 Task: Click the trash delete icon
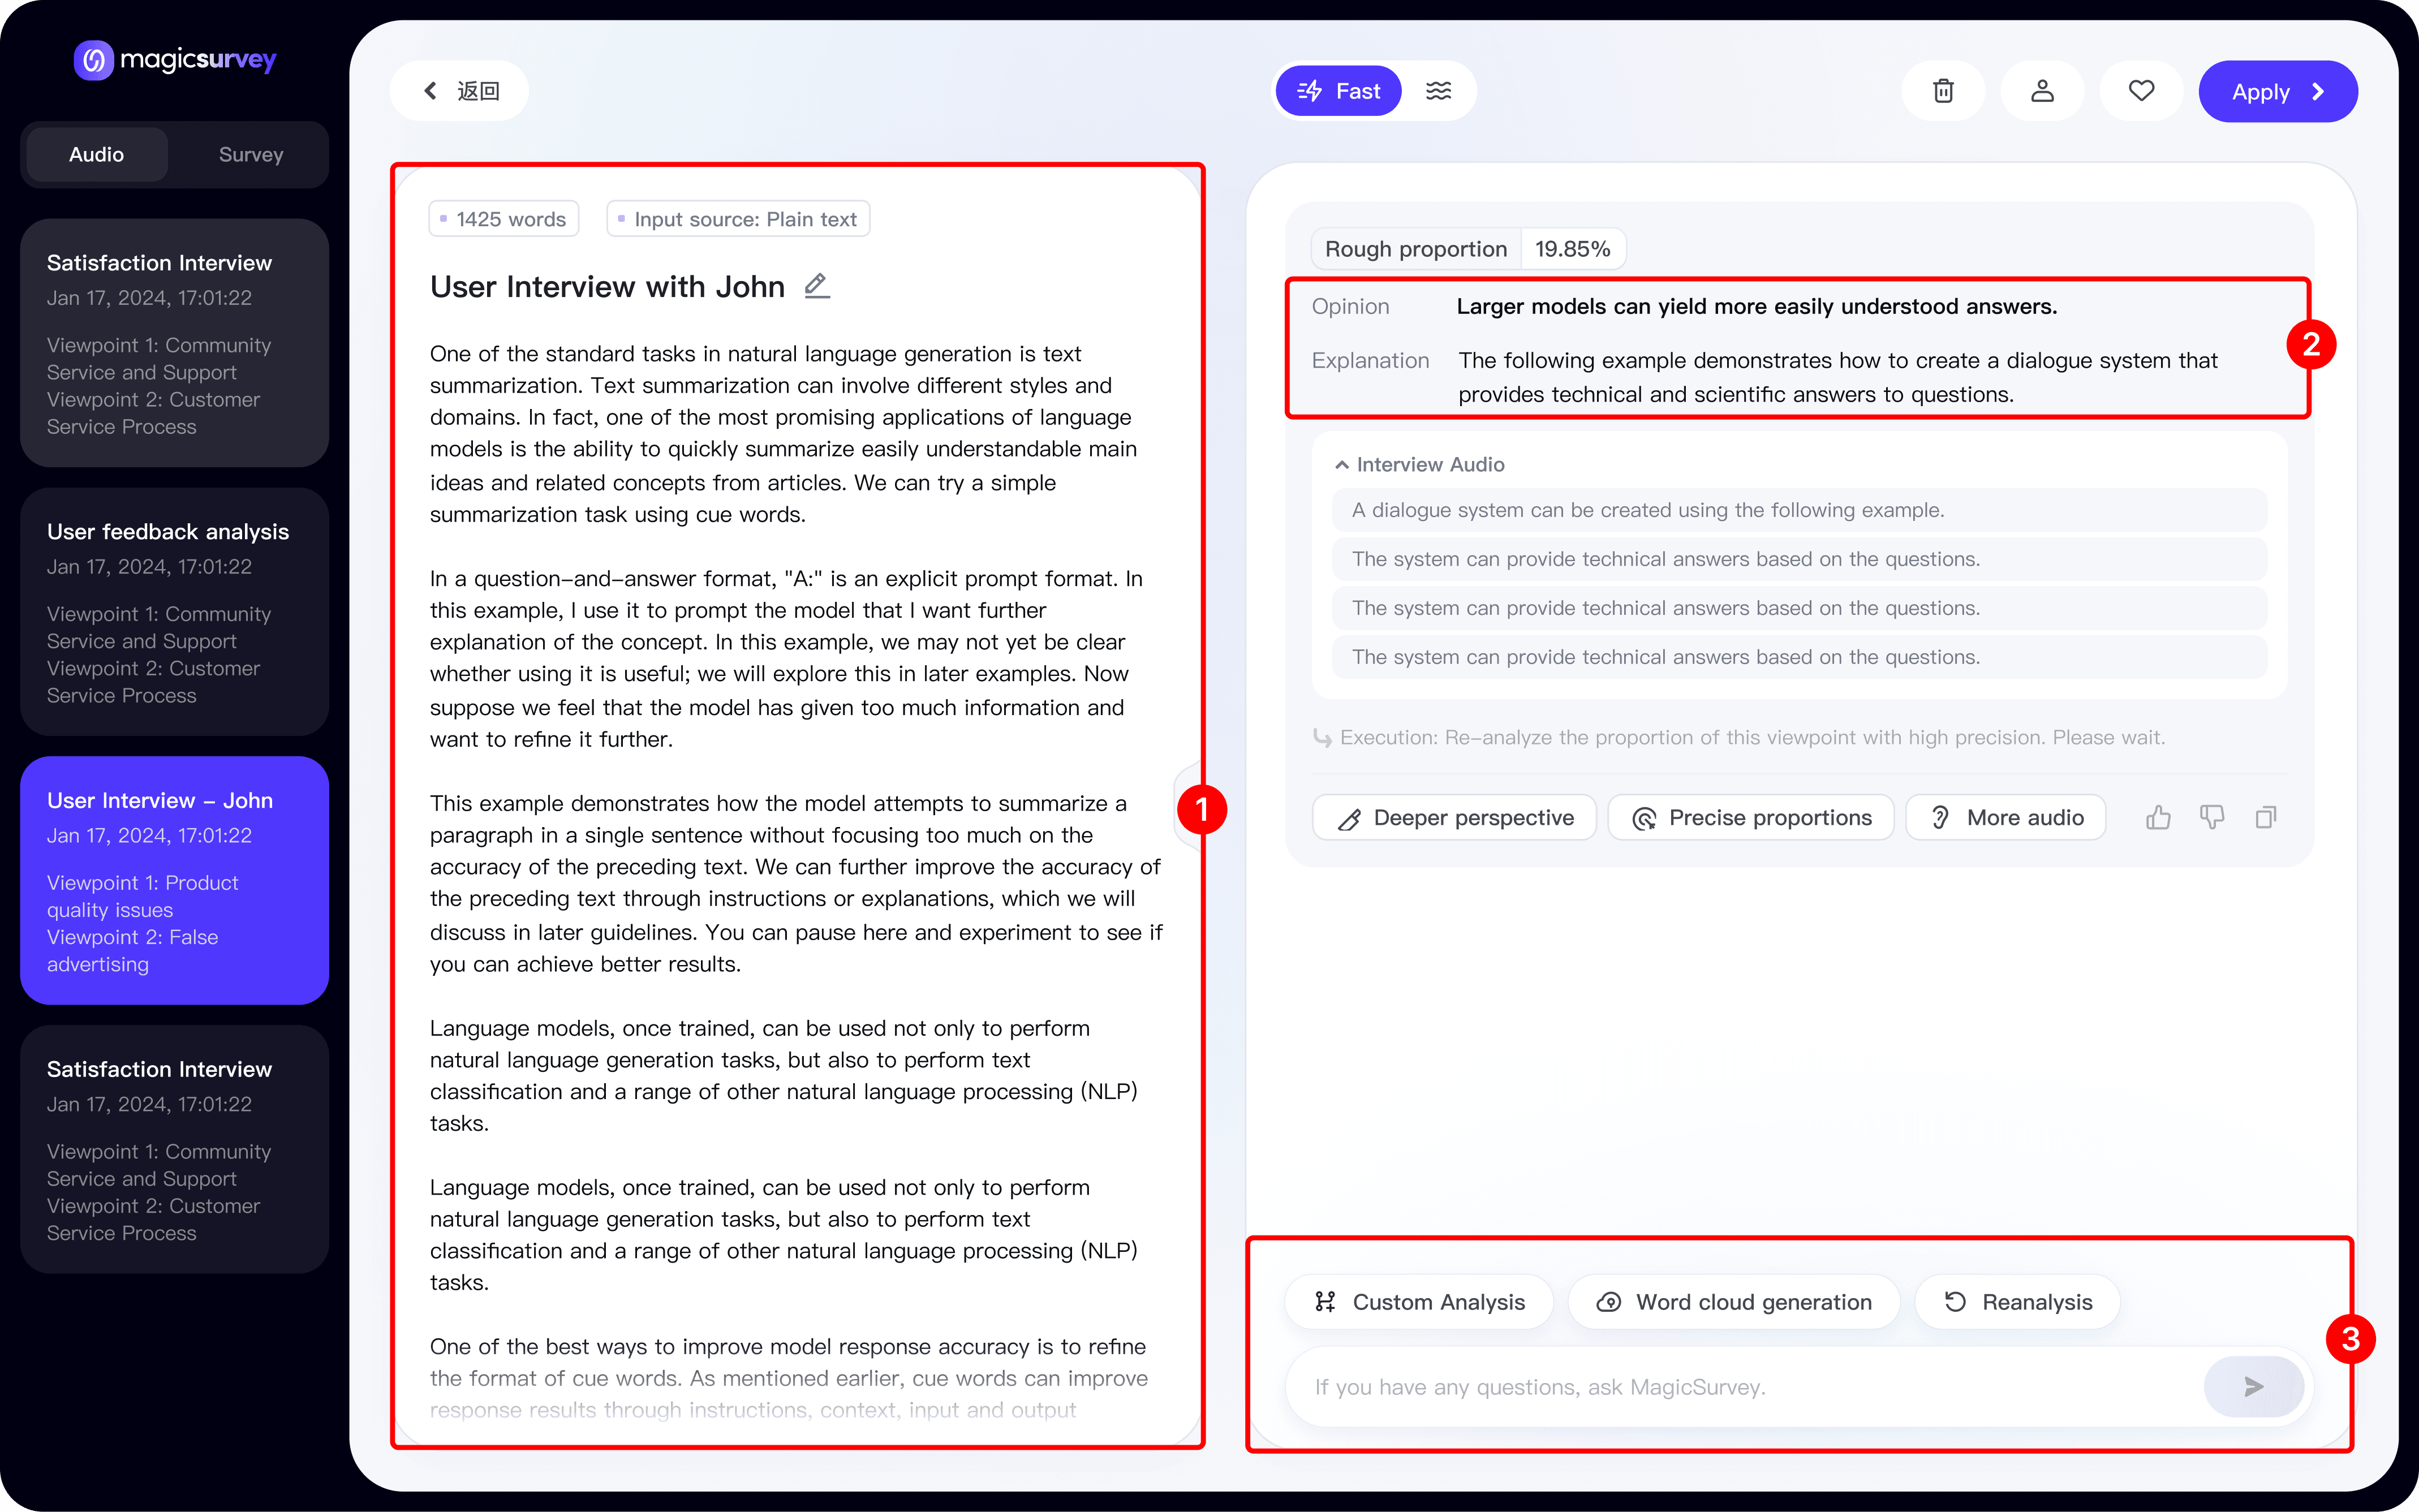[1942, 91]
